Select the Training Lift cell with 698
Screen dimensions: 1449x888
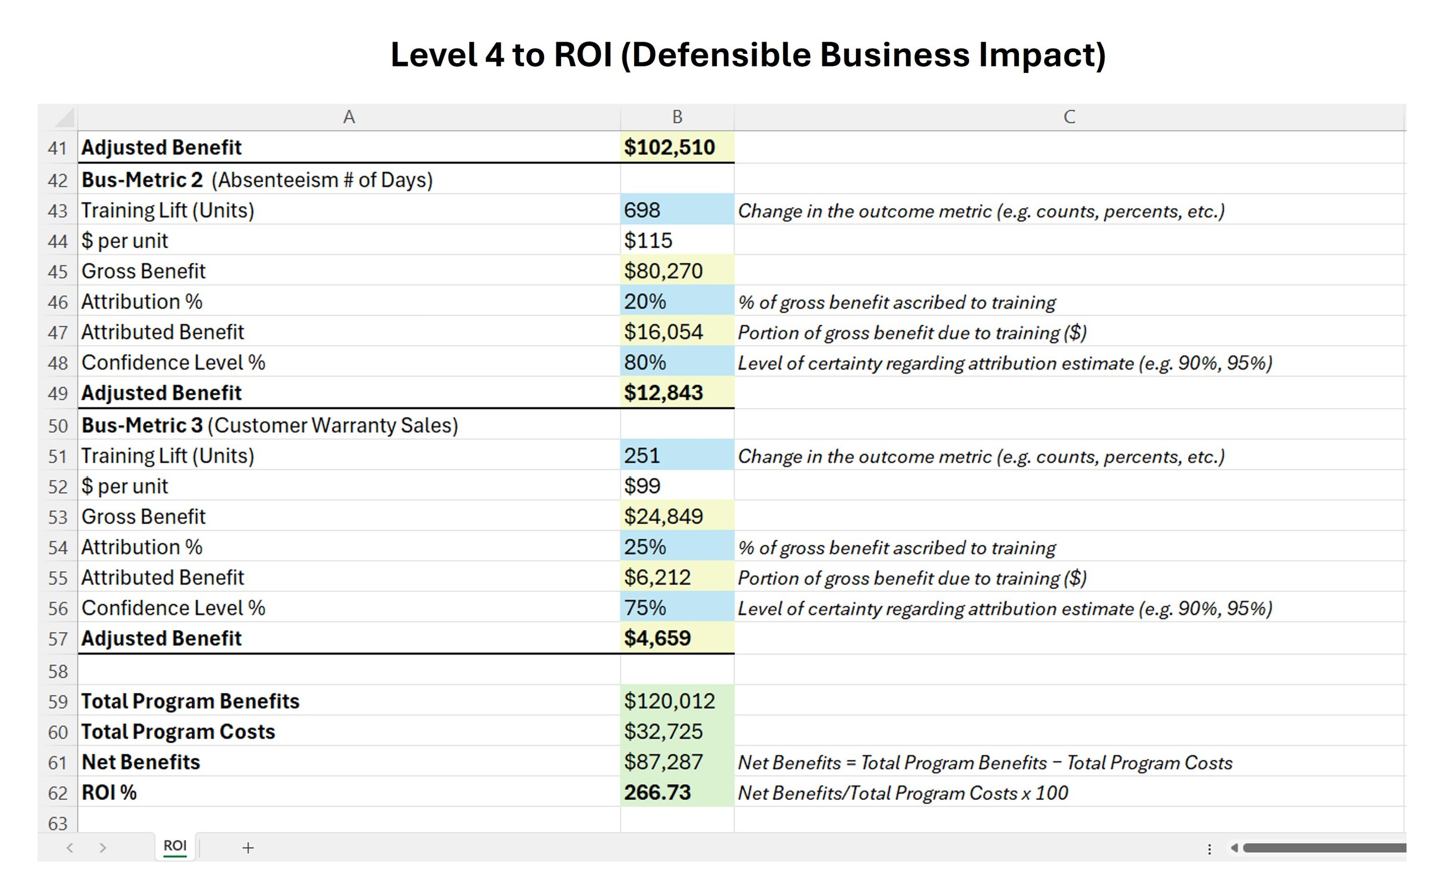676,210
